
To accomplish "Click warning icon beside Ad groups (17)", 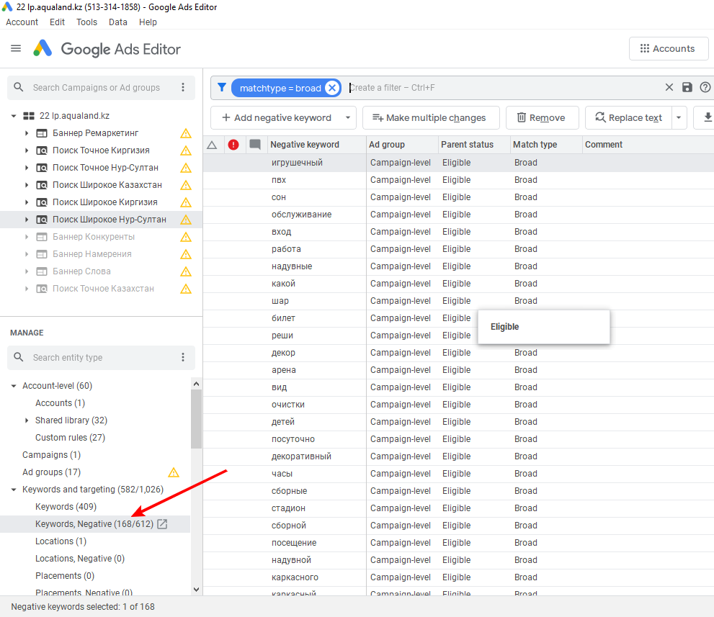I will [x=174, y=472].
